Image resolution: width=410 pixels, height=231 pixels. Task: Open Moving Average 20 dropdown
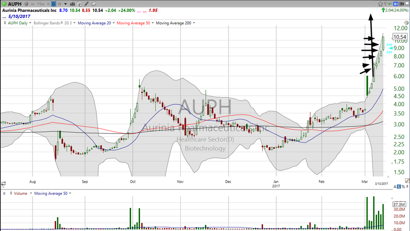114,23
